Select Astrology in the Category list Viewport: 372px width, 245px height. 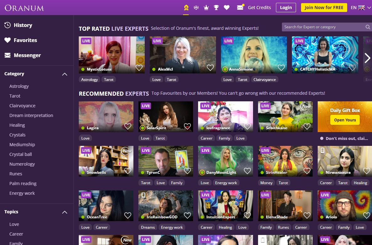click(x=19, y=86)
